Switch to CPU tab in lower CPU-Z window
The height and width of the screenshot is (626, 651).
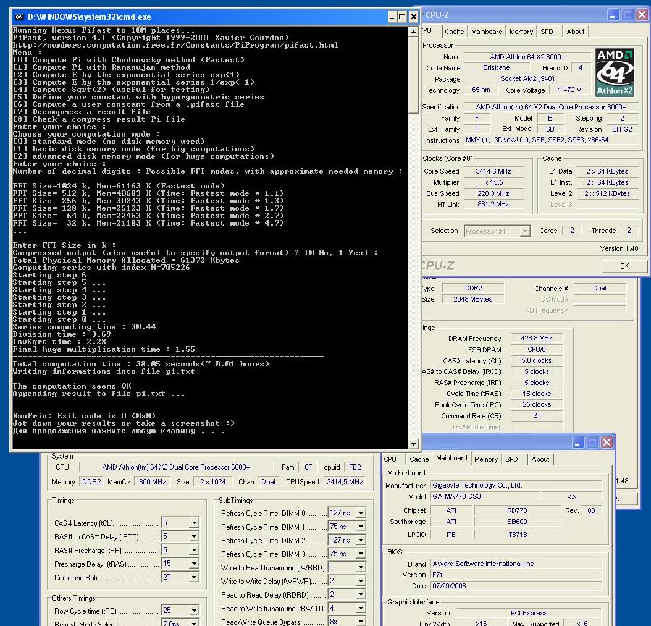pyautogui.click(x=390, y=459)
